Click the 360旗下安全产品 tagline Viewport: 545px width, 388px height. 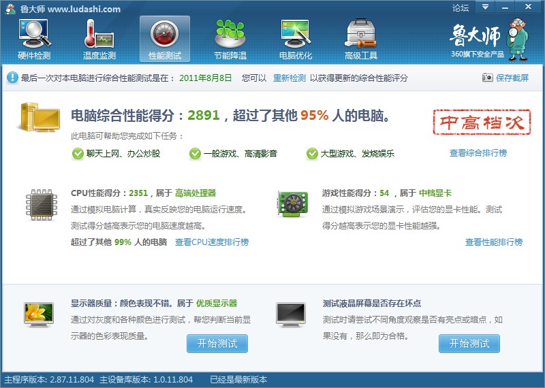[478, 54]
